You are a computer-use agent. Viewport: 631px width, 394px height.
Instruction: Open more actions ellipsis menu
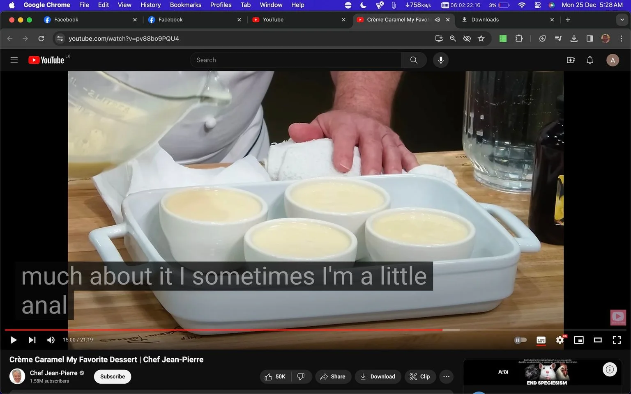click(x=446, y=376)
